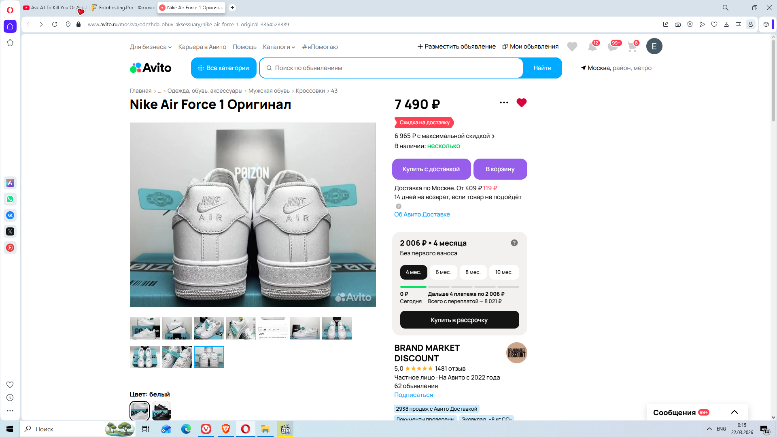Expand the Сообщения chat panel chevron

(x=734, y=412)
